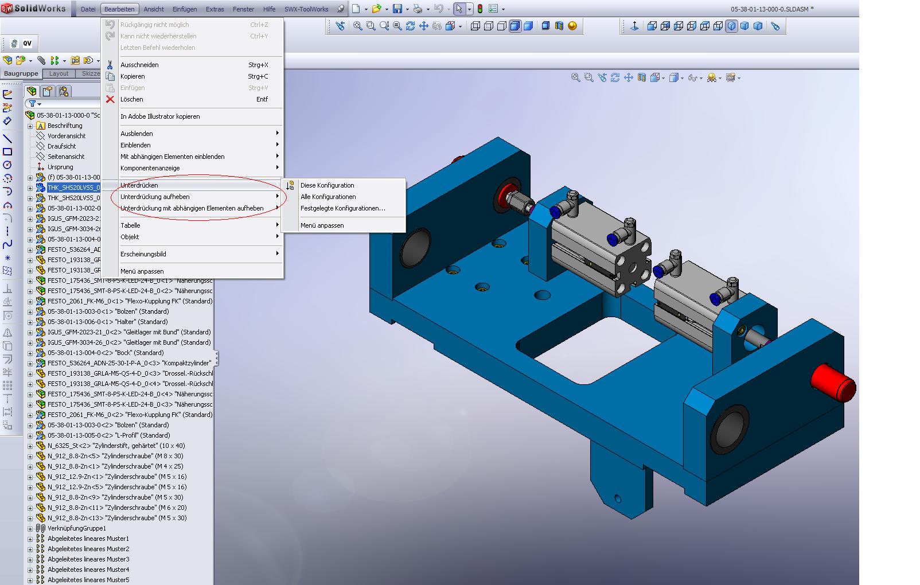Expand Abgeleitetes lineares Muster1 node
Image resolution: width=920 pixels, height=585 pixels.
[x=30, y=539]
